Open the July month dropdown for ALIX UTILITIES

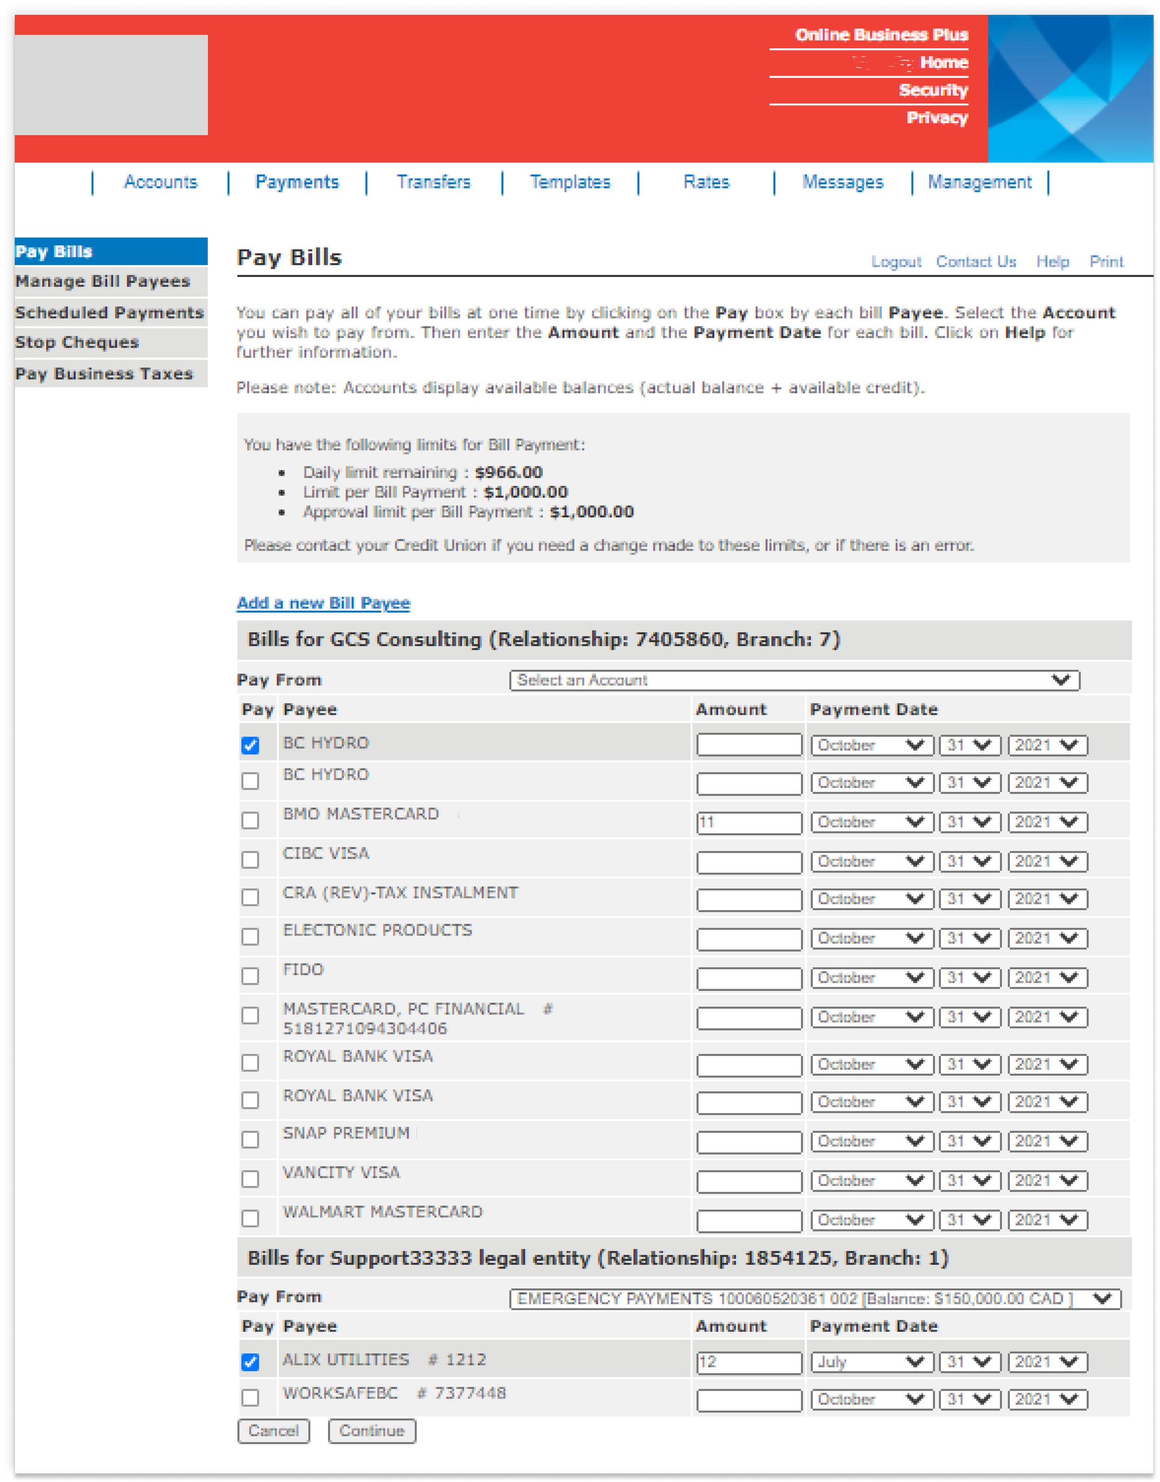click(872, 1362)
